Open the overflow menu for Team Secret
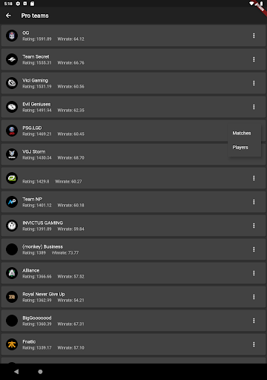 254,59
